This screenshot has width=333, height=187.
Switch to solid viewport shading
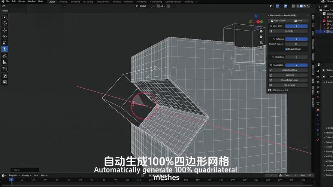pyautogui.click(x=302, y=6)
